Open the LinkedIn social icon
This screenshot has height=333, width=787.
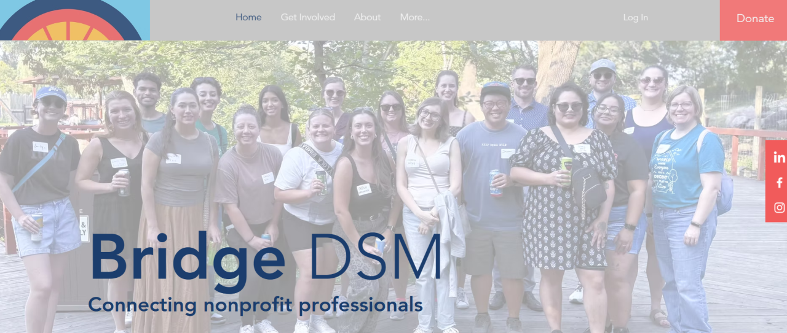(x=779, y=158)
